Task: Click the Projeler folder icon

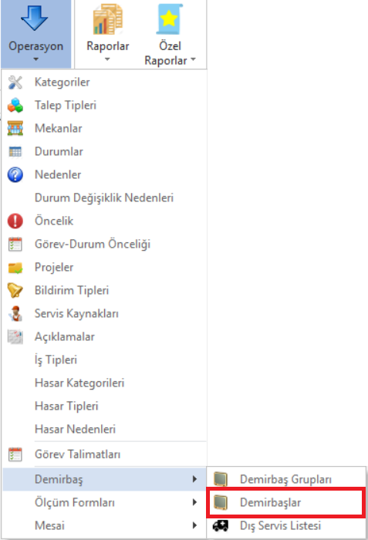Action: pos(15,267)
